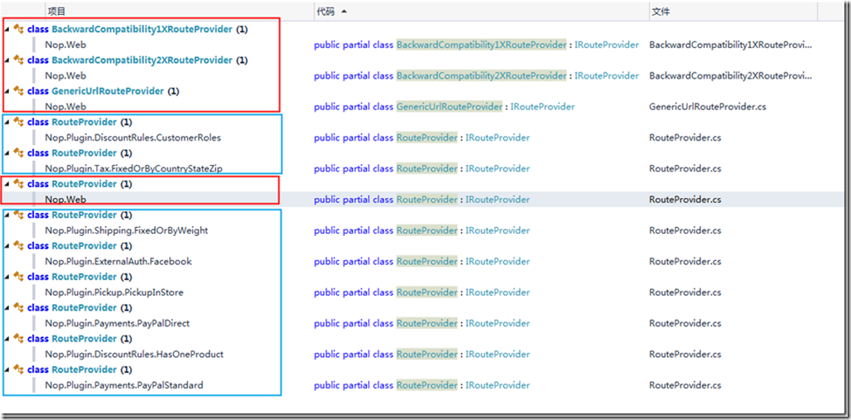Image resolution: width=851 pixels, height=420 pixels.
Task: Select the Nop.Plugin.Payments.PayPalStandard project row
Action: tap(124, 385)
